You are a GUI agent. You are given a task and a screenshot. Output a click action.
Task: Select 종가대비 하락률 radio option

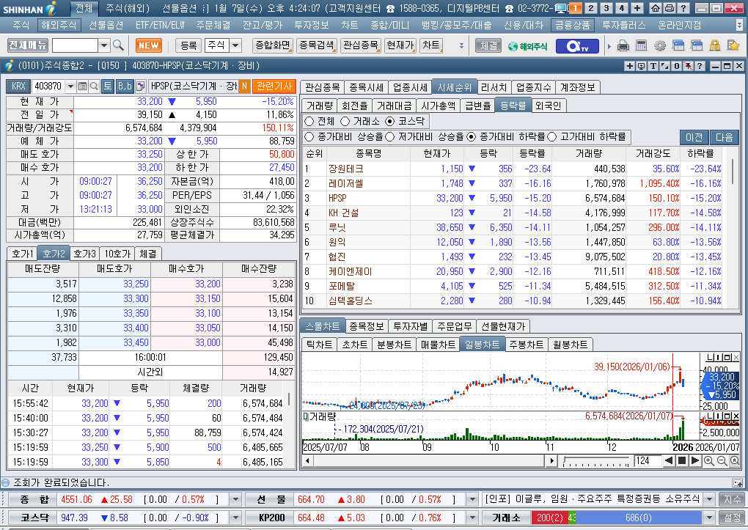472,137
